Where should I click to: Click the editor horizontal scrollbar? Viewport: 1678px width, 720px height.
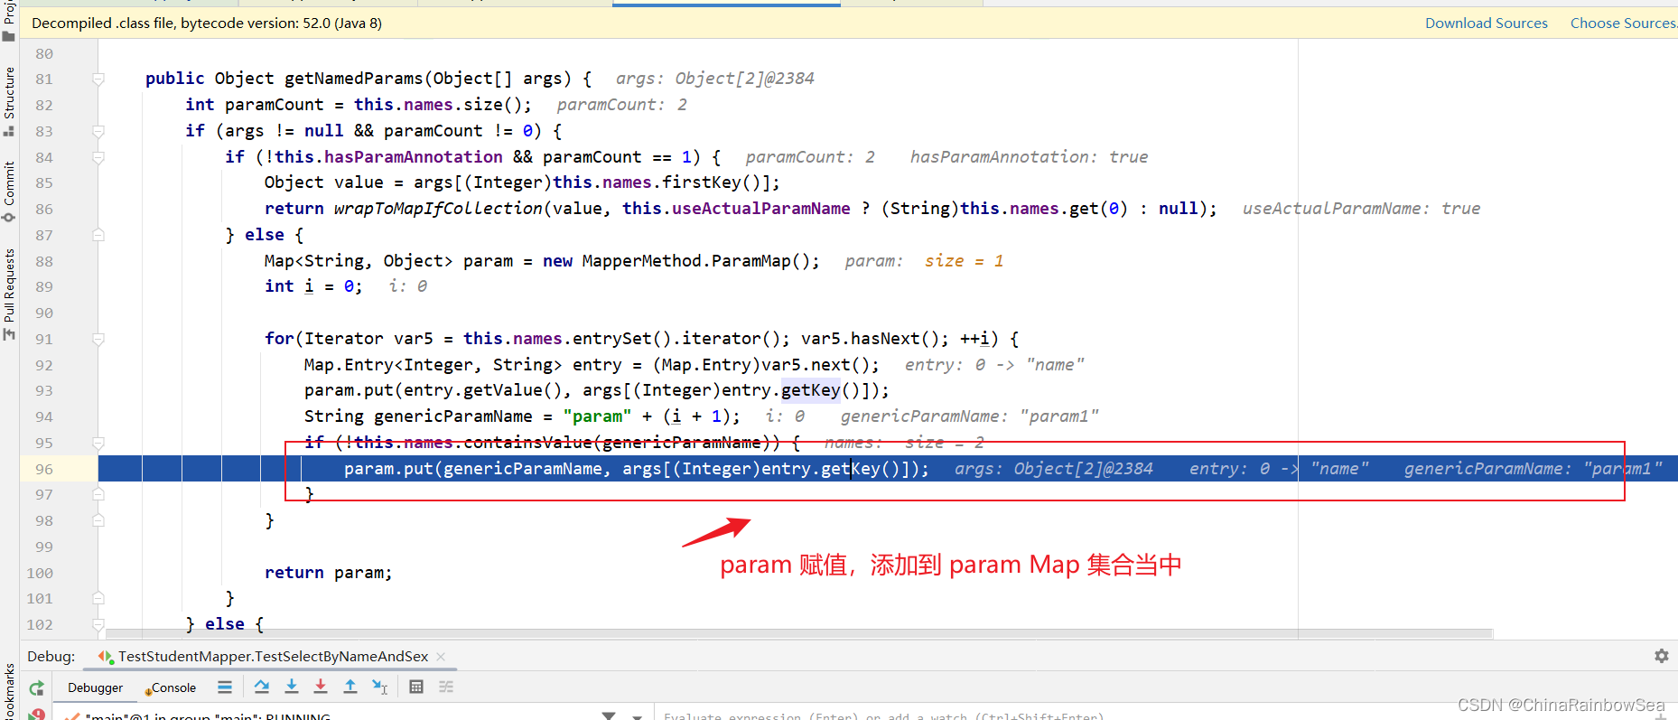point(799,633)
